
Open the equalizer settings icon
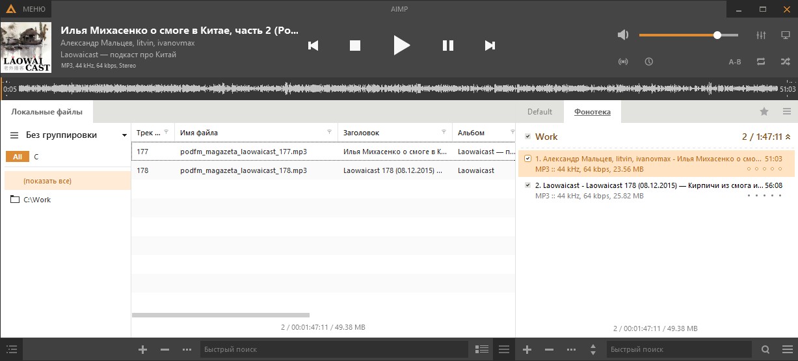click(x=761, y=35)
